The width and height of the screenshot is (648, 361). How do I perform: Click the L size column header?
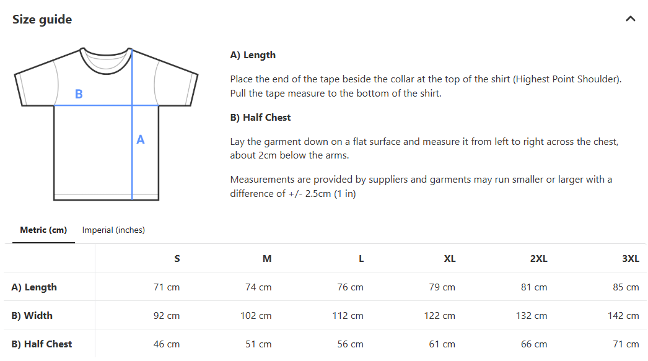pos(361,259)
